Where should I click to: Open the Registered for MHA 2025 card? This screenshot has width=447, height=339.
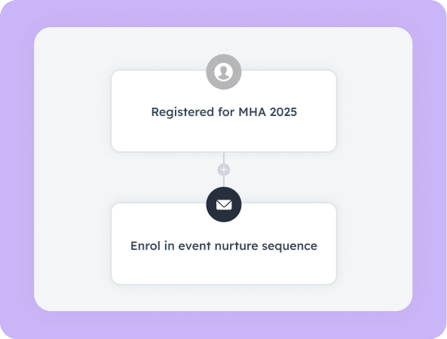tap(224, 111)
